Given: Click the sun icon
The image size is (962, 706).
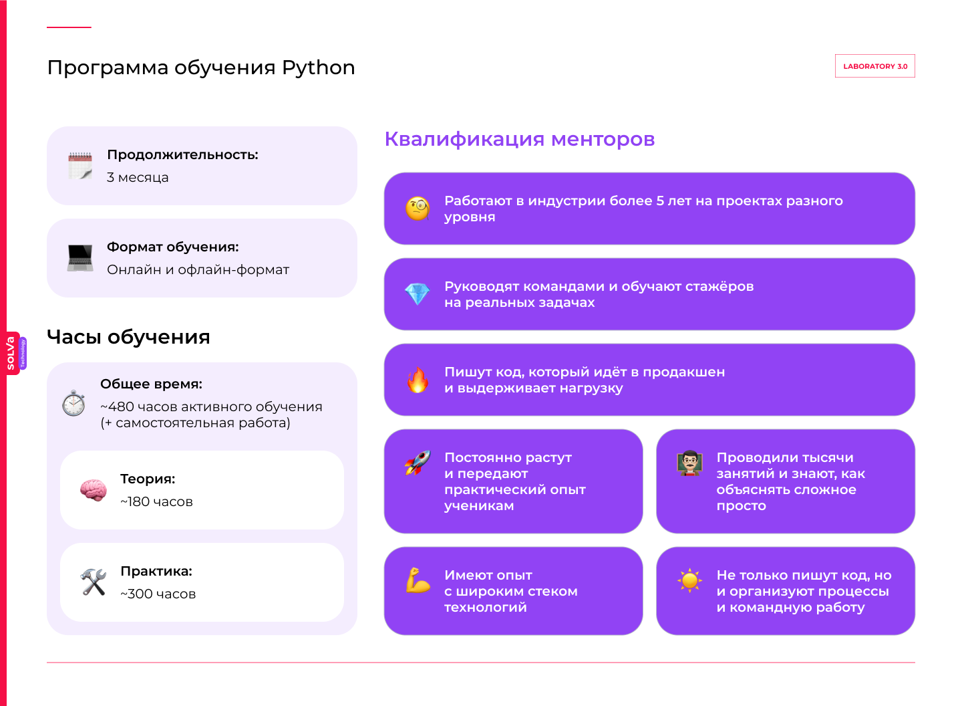Looking at the screenshot, I should (x=689, y=580).
